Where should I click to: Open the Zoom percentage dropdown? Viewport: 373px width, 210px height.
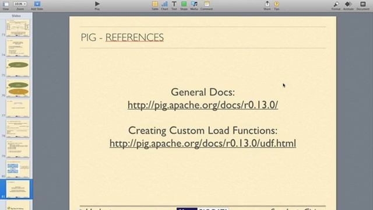click(20, 4)
